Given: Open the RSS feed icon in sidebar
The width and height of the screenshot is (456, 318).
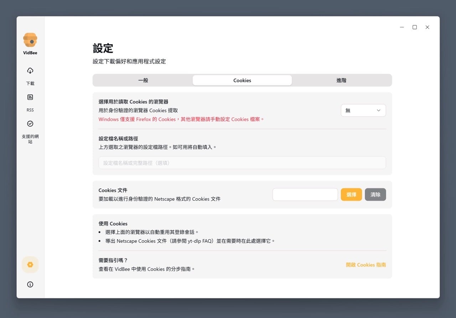Looking at the screenshot, I should [30, 97].
